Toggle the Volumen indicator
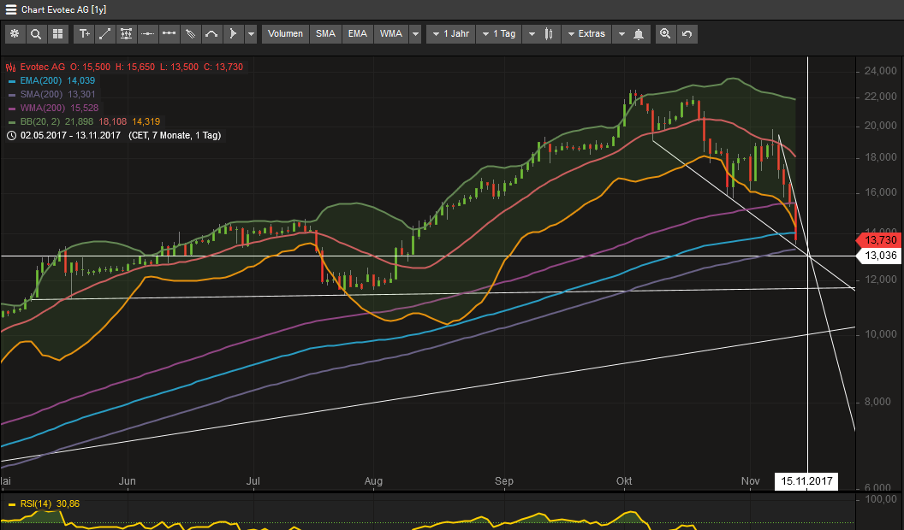Viewport: 904px width, 530px height. (285, 34)
